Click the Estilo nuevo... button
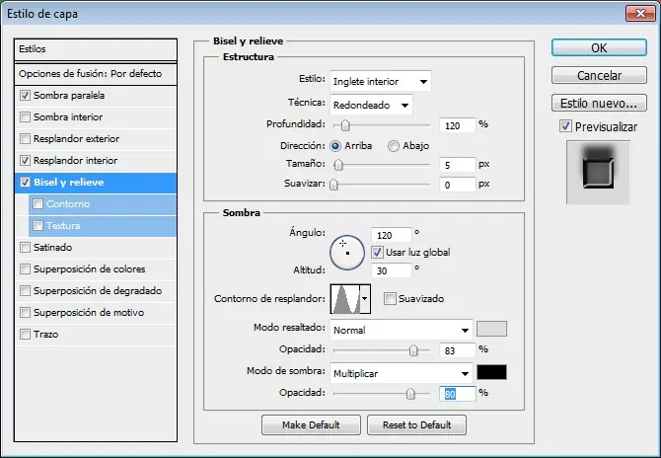 point(598,103)
